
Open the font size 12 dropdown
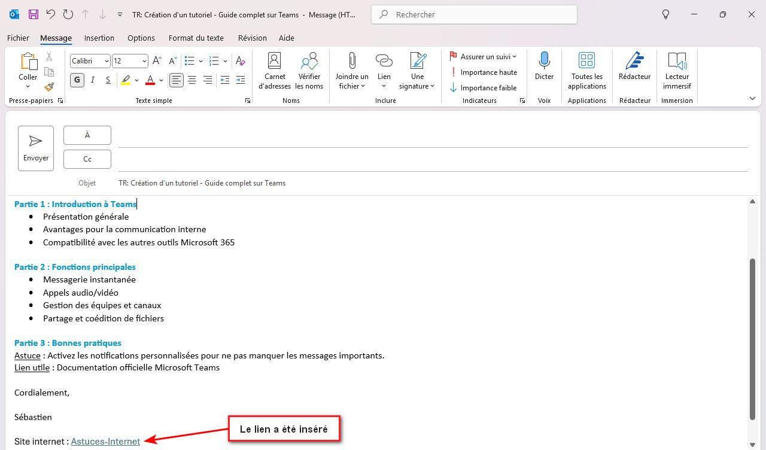click(x=144, y=61)
